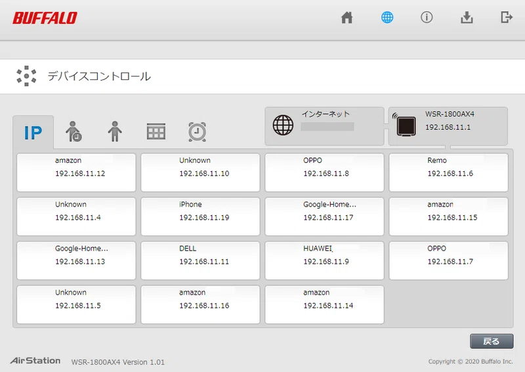The image size is (525, 372).
Task: Click the デバイスコントロール heading
Action: click(x=99, y=76)
